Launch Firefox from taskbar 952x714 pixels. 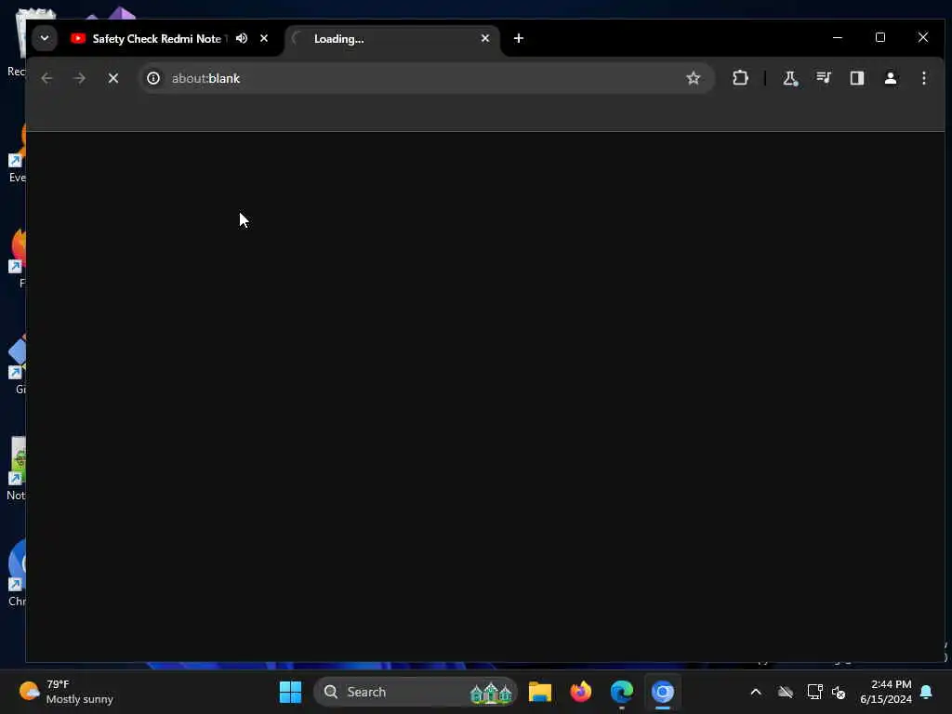[581, 692]
